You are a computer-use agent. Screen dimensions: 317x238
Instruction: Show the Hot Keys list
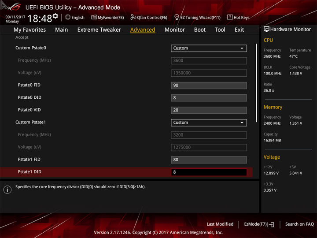pyautogui.click(x=238, y=17)
